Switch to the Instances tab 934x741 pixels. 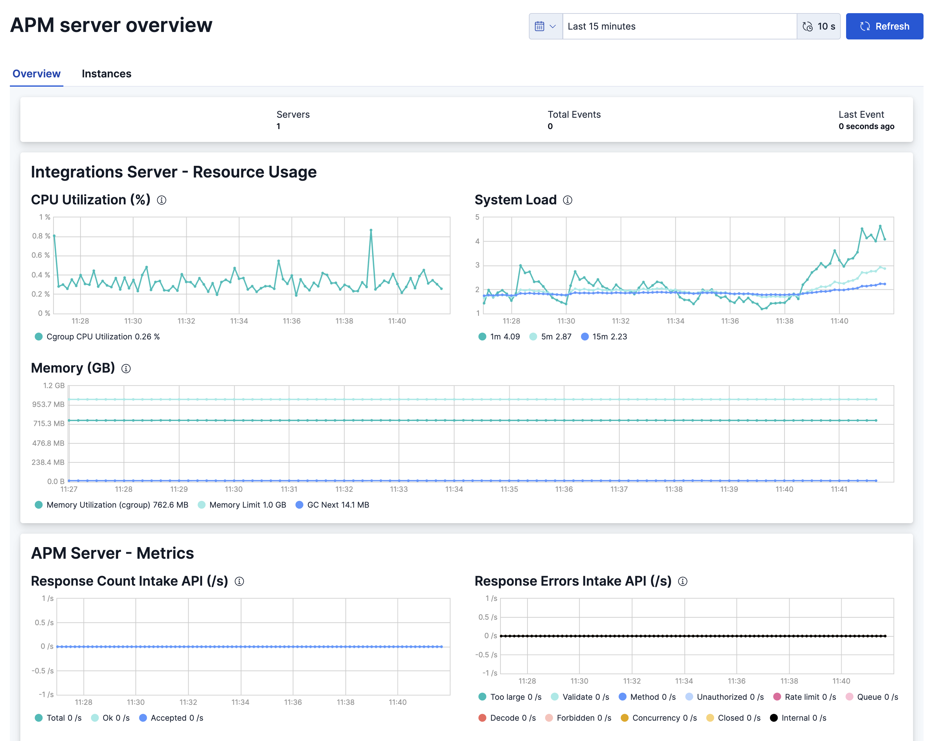tap(106, 74)
